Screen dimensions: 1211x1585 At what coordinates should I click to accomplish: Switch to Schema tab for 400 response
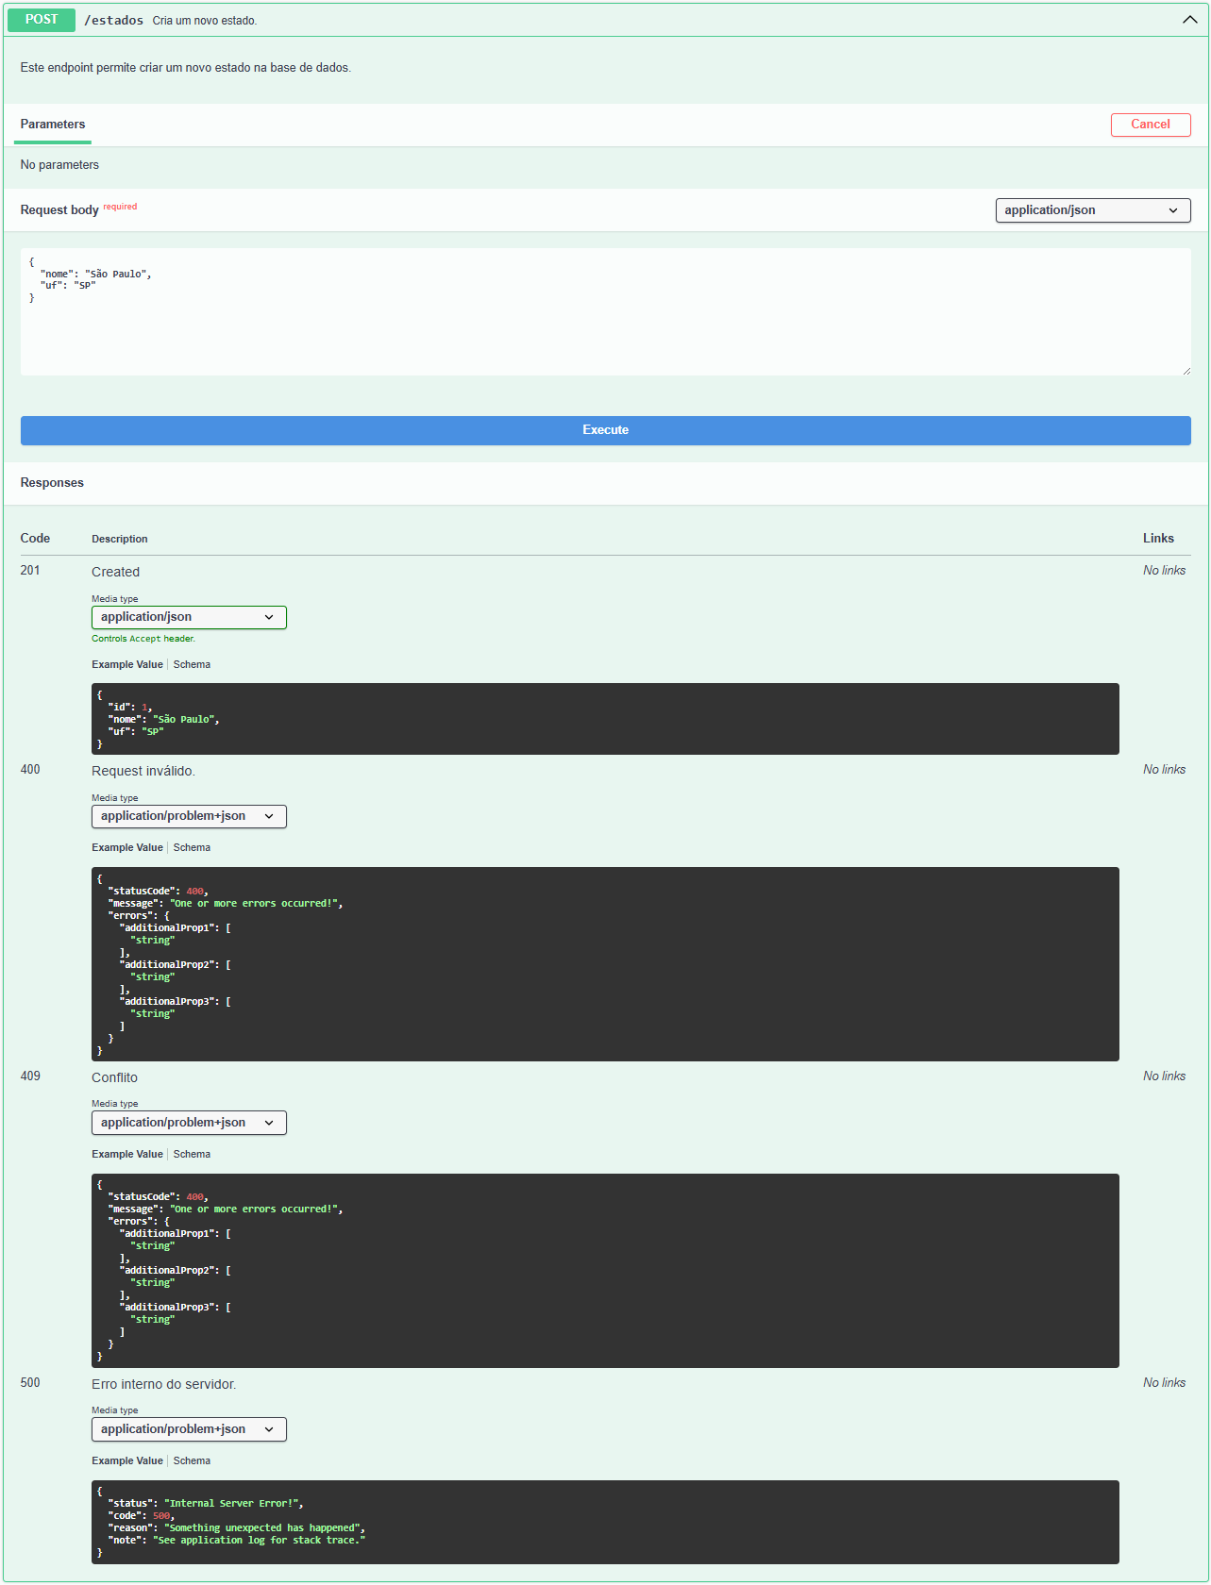(192, 848)
